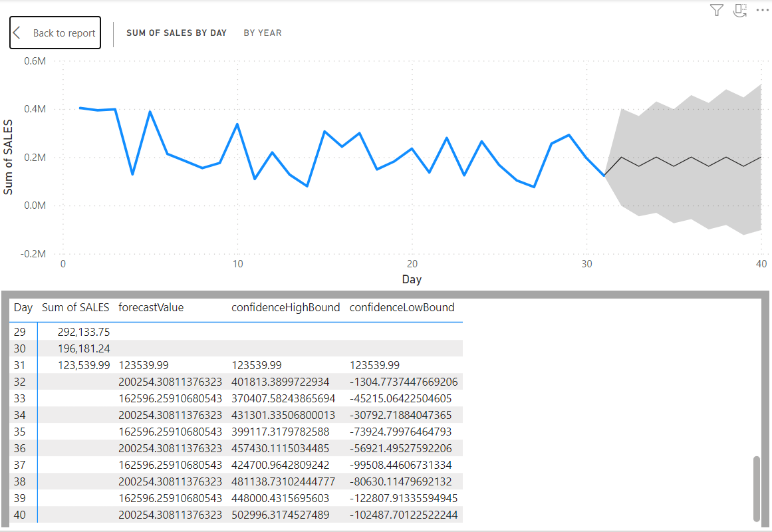Select the 196,181.24 value for Day 30
The image size is (772, 532).
click(84, 348)
